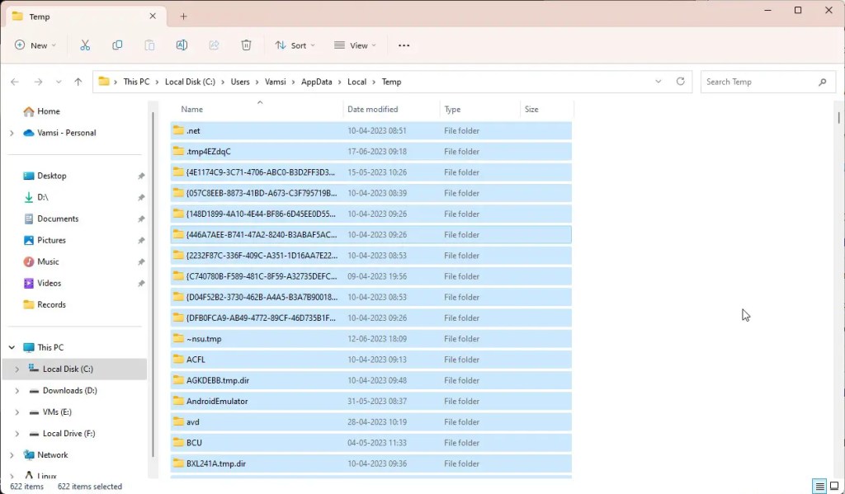This screenshot has width=845, height=494.
Task: Open address bar history dropdown
Action: (658, 82)
